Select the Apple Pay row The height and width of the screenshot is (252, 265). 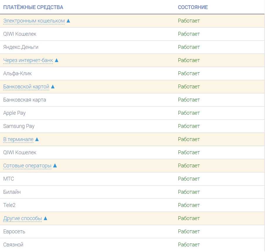click(x=14, y=113)
